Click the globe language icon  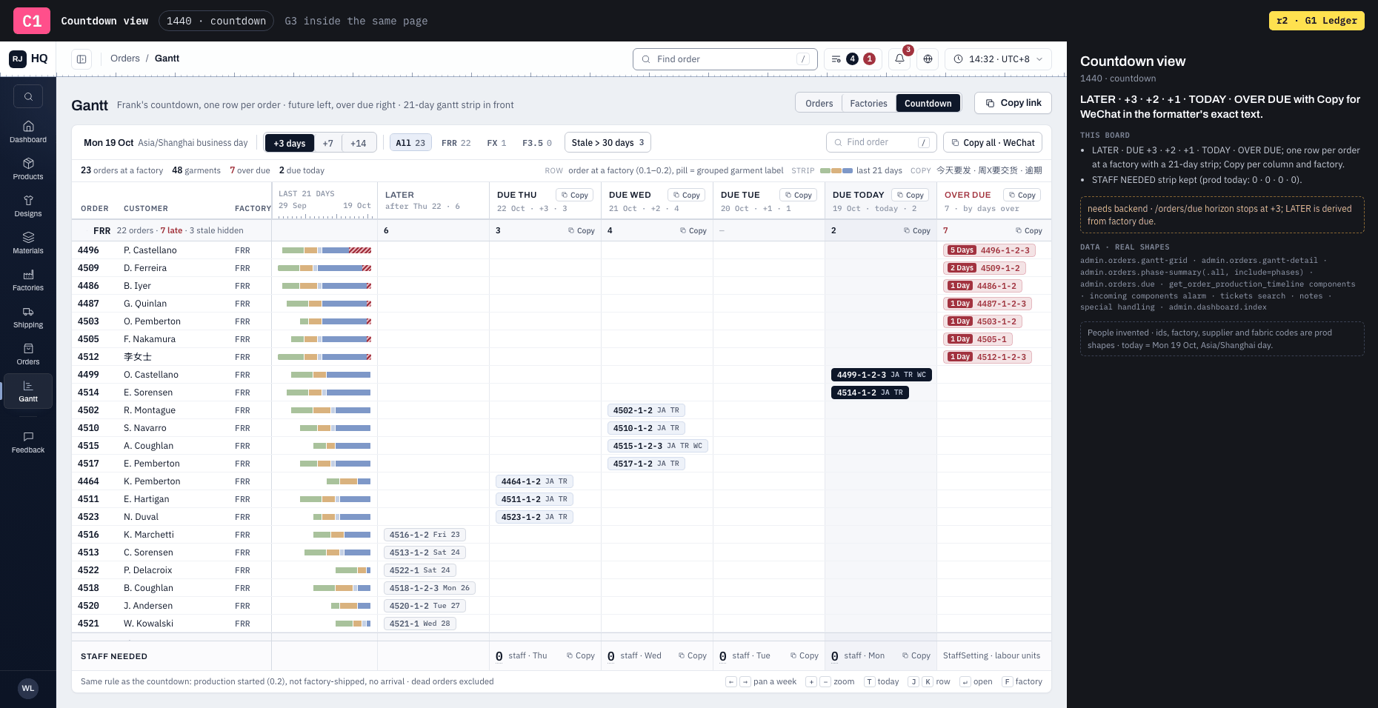(x=928, y=59)
